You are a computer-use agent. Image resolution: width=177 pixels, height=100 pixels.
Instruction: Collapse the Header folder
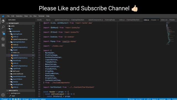[20, 50]
